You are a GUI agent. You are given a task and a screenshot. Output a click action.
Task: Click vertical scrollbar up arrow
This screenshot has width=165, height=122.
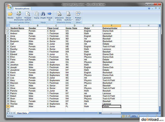[x=160, y=26]
